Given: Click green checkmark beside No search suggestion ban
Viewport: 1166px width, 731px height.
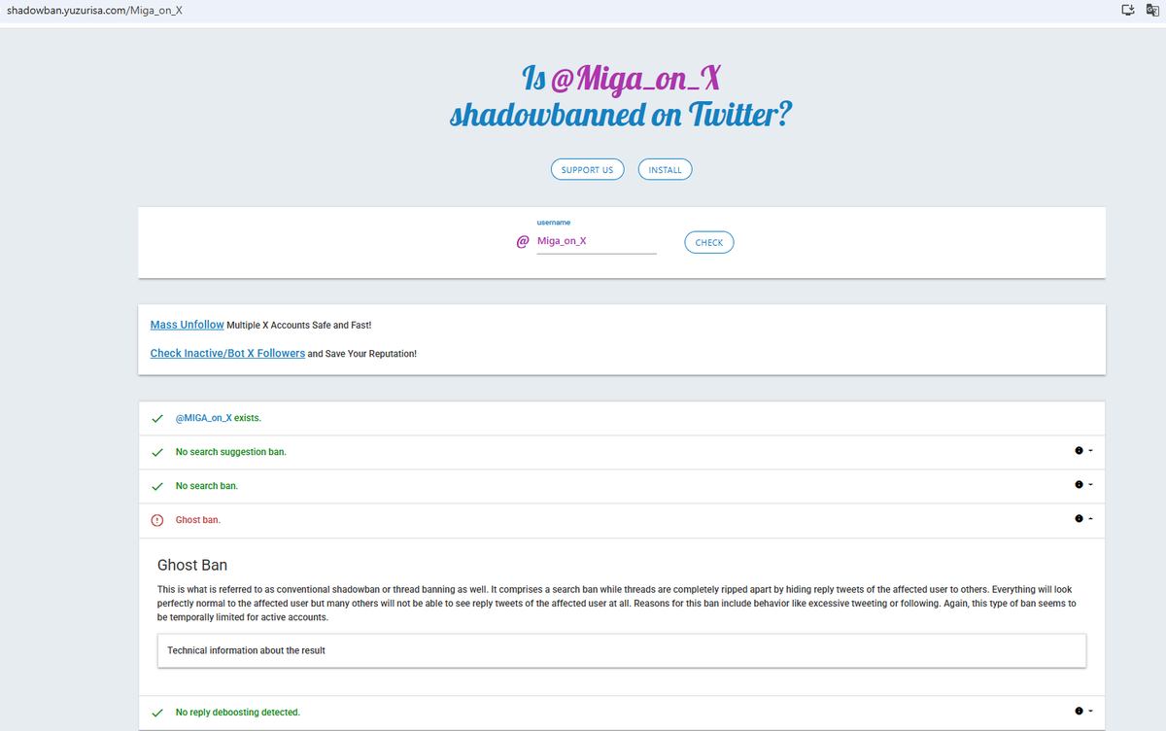Looking at the screenshot, I should tap(156, 452).
